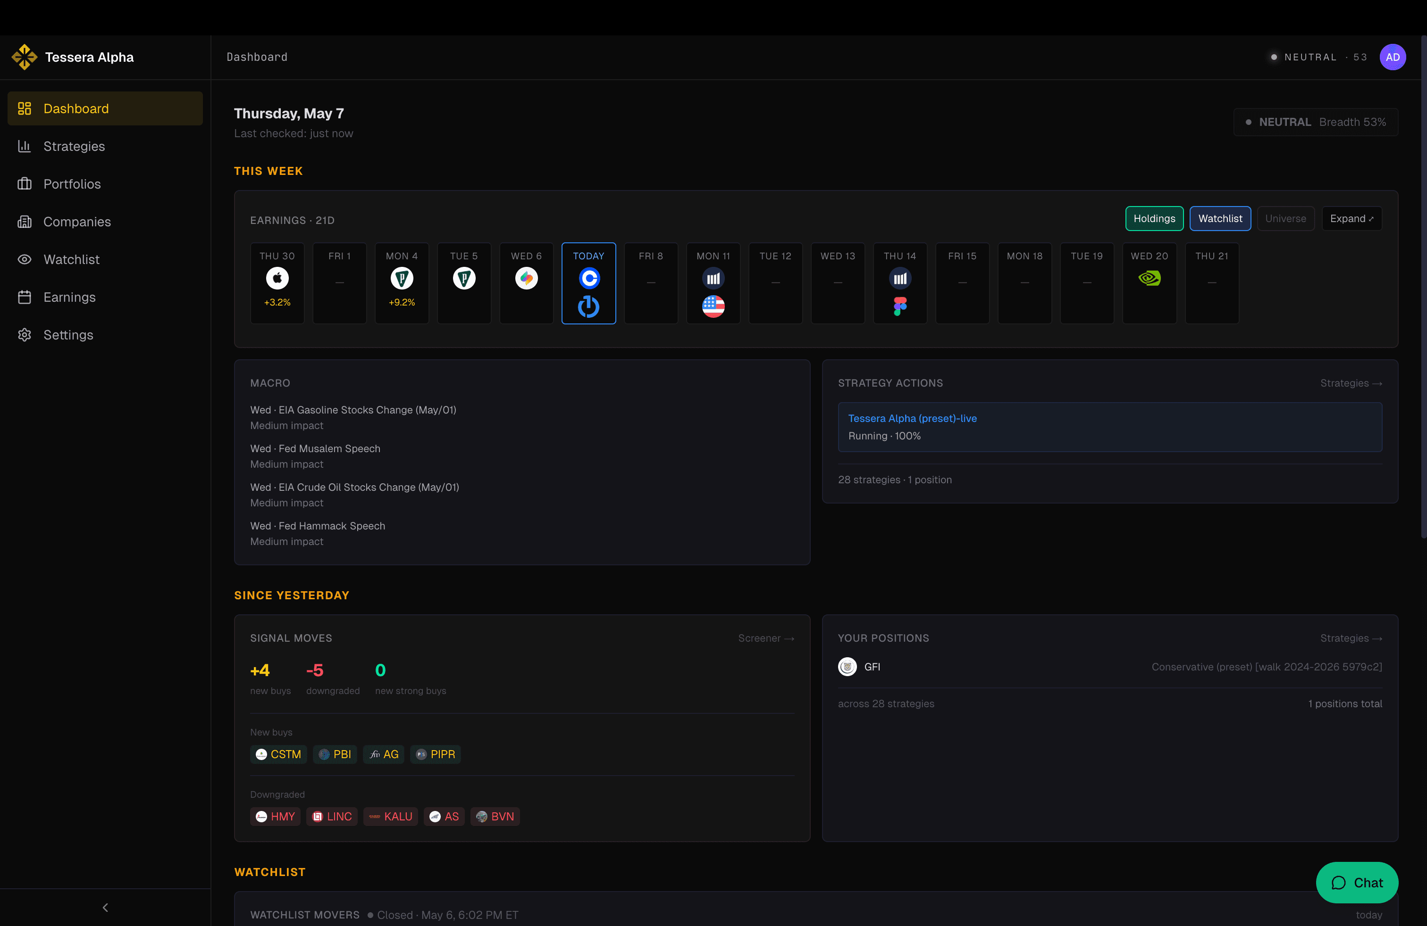This screenshot has width=1427, height=926.
Task: Open the Dashboard grid icon in sidebar
Action: [25, 108]
